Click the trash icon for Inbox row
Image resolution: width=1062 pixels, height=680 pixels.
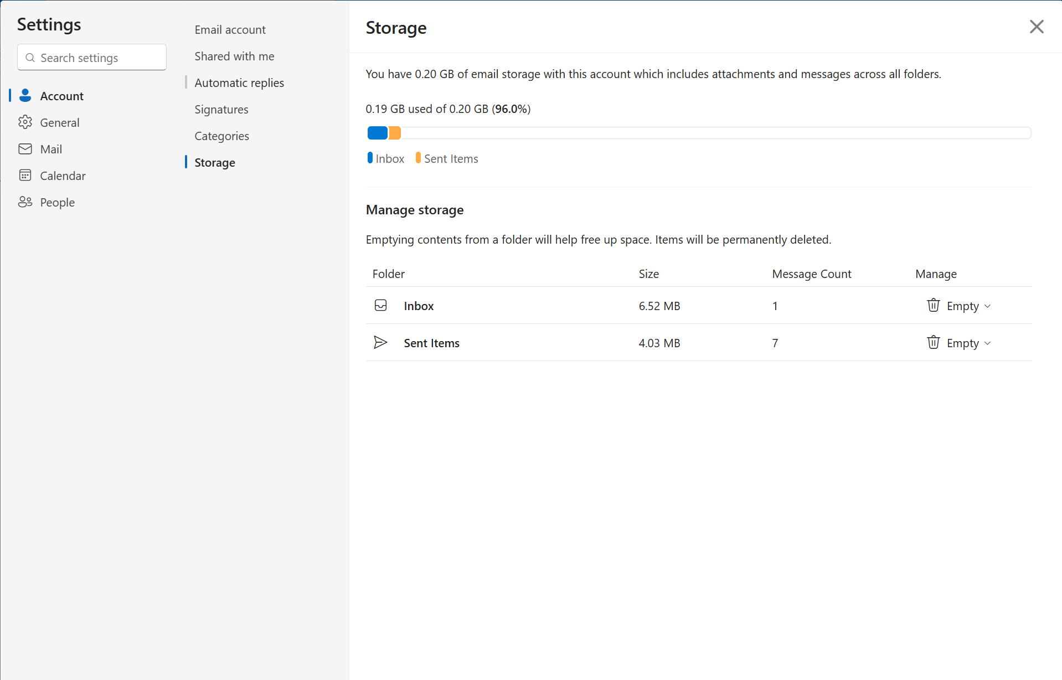pos(933,306)
